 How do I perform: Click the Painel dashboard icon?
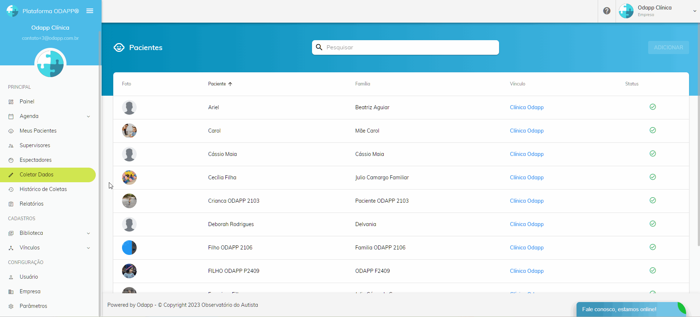click(11, 102)
